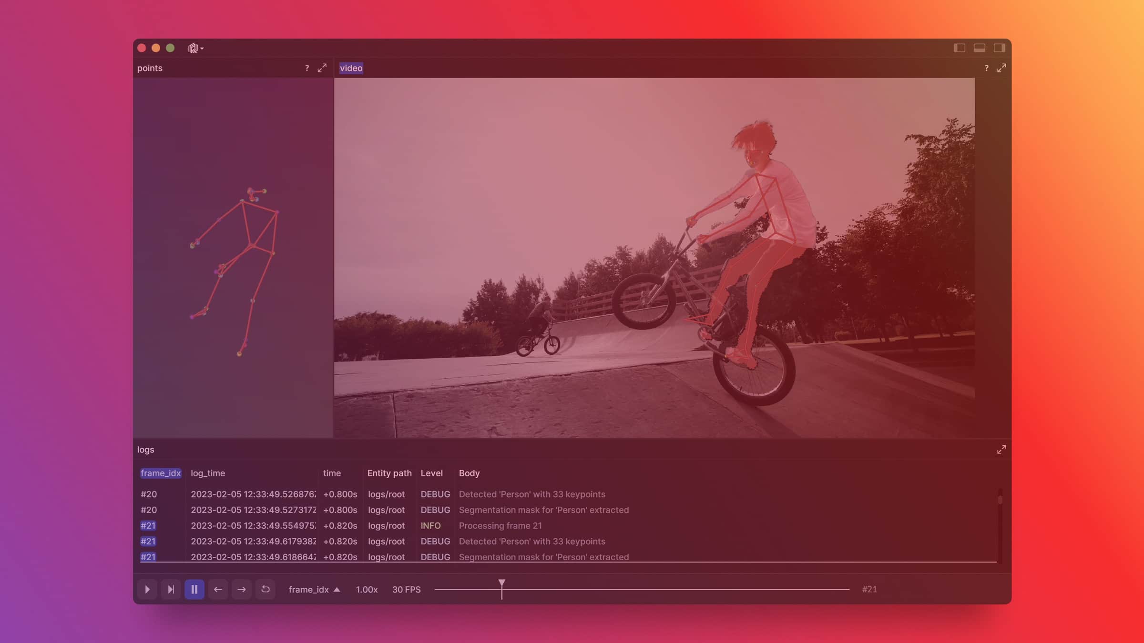Click timestamp 12:33:49.526876 in the logs
Screen dimensions: 1144x643
pyautogui.click(x=253, y=494)
